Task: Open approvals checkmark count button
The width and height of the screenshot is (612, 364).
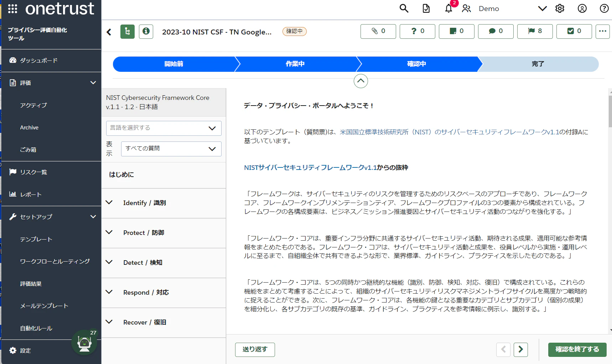Action: [x=574, y=31]
